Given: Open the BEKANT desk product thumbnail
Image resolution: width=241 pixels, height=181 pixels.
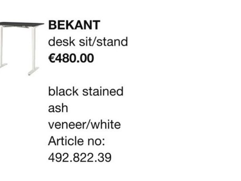Looking at the screenshot, I should click(22, 49).
